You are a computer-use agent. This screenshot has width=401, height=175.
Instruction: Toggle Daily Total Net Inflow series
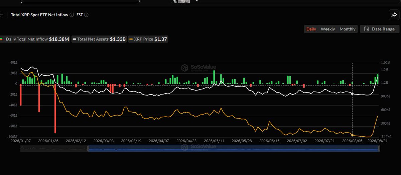35,39
